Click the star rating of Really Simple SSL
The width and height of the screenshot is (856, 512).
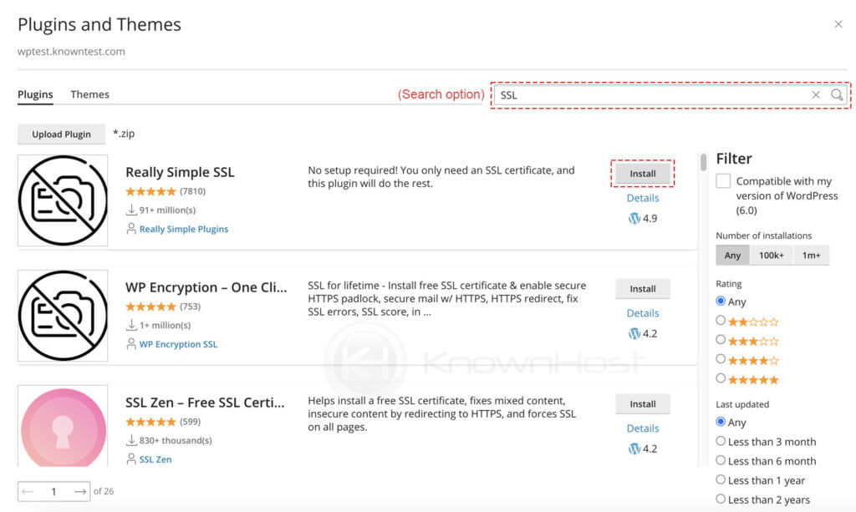point(150,191)
